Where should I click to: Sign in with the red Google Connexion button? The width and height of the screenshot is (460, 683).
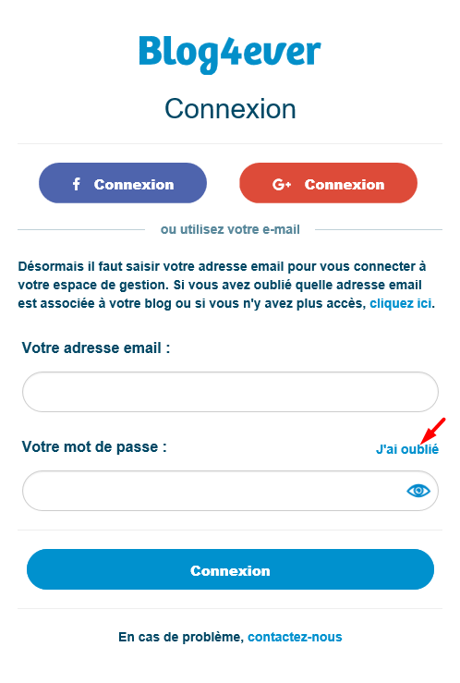(x=328, y=183)
